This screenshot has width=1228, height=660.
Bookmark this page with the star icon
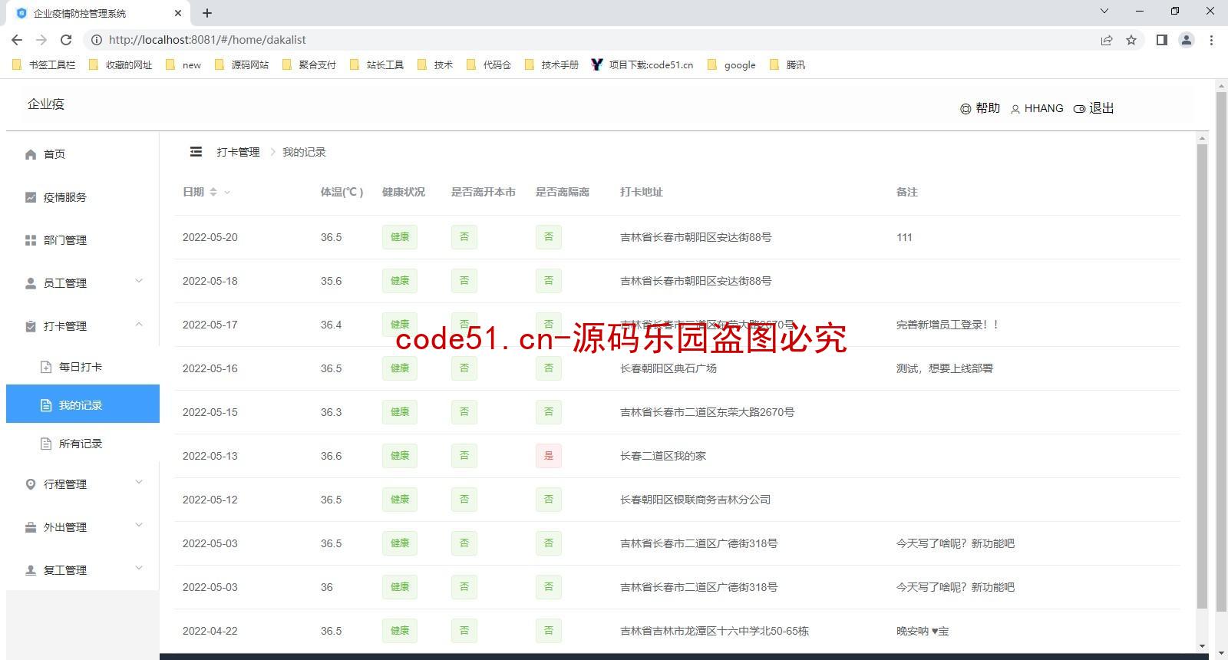coord(1131,40)
